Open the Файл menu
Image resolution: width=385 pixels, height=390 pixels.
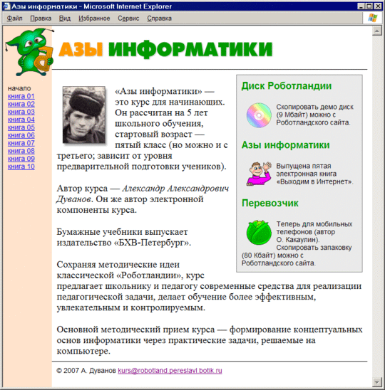[x=14, y=19]
